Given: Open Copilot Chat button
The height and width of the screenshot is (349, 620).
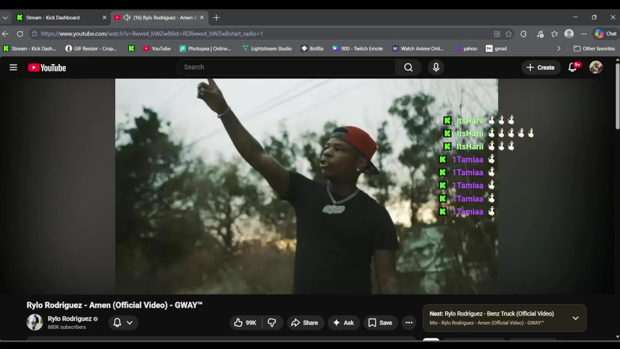Looking at the screenshot, I should [605, 34].
